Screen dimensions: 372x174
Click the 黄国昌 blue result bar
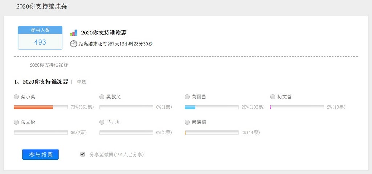tap(190, 107)
